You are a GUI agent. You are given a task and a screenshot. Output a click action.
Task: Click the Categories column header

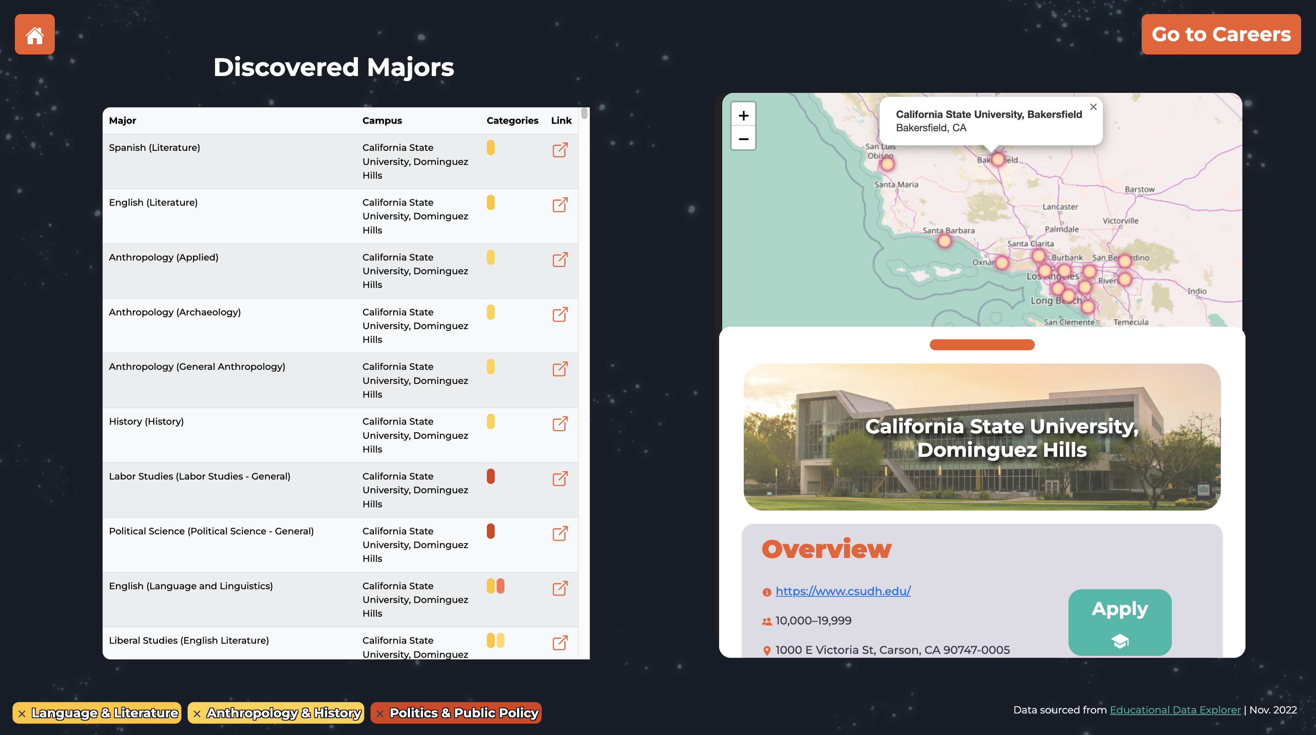(512, 121)
